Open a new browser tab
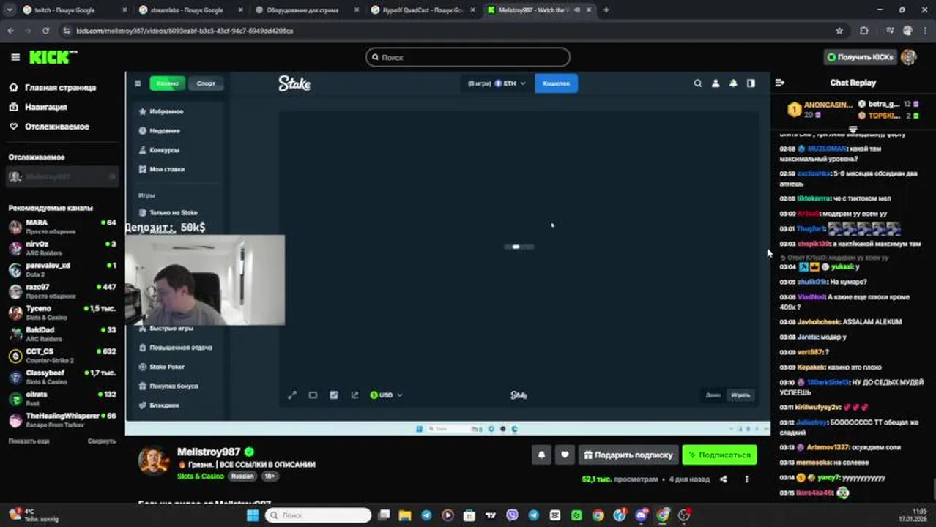Image resolution: width=936 pixels, height=527 pixels. coord(606,10)
